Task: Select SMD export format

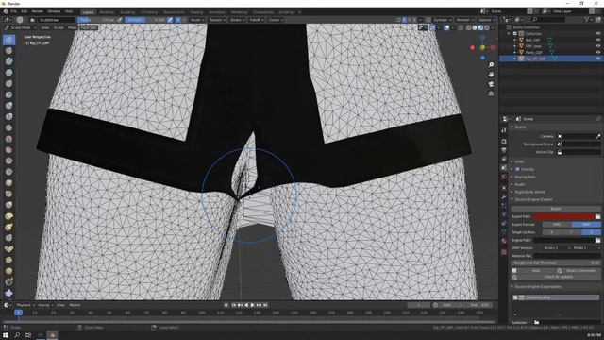Action: (x=557, y=225)
